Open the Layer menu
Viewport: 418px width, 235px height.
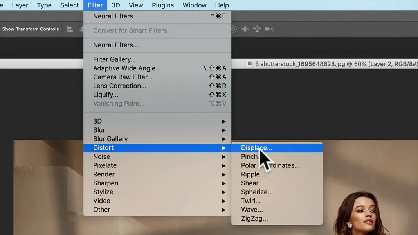coord(20,5)
